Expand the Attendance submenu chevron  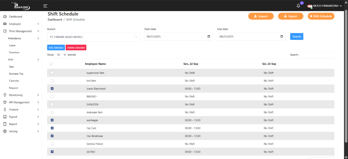point(38,38)
